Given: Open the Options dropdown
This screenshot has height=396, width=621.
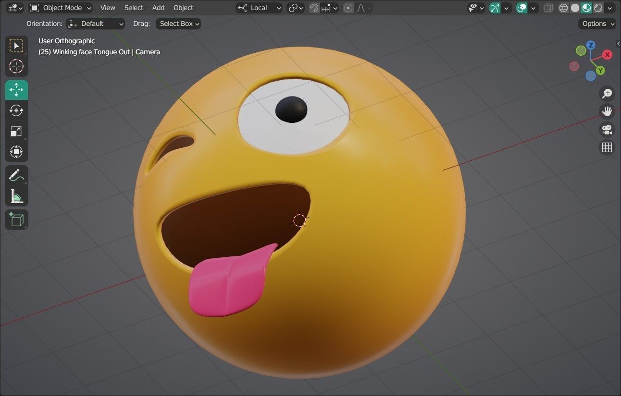Looking at the screenshot, I should coord(597,24).
